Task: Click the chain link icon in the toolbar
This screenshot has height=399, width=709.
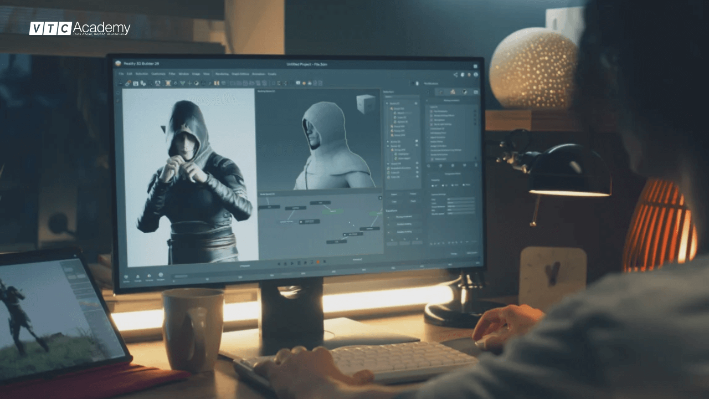Action: point(128,83)
